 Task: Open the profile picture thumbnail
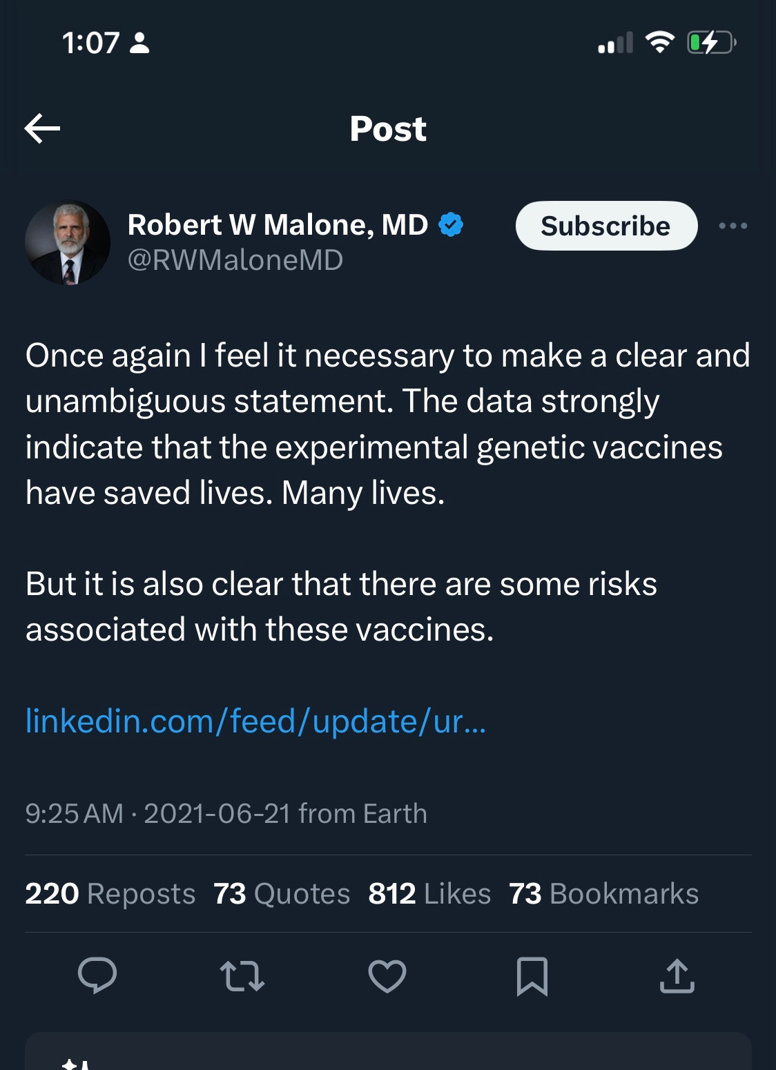(x=68, y=243)
